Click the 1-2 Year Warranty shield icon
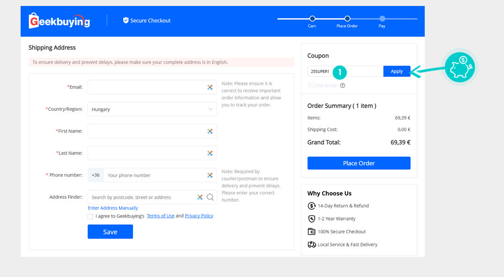504x277 pixels. (x=312, y=219)
